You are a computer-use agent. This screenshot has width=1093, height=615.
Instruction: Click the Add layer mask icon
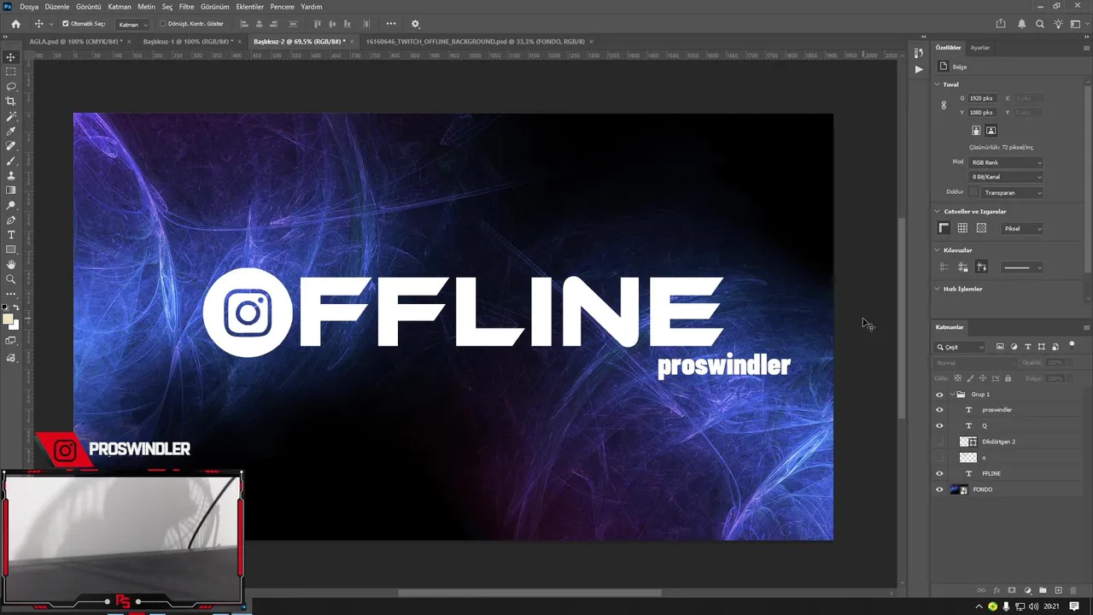1012,590
